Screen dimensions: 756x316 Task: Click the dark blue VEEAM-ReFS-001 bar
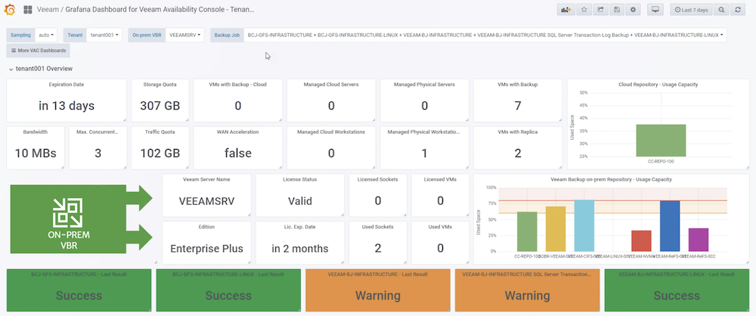(x=670, y=226)
